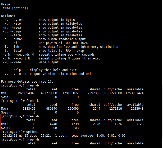Select the shared value 2297856
The image size is (163, 148).
tap(94, 93)
